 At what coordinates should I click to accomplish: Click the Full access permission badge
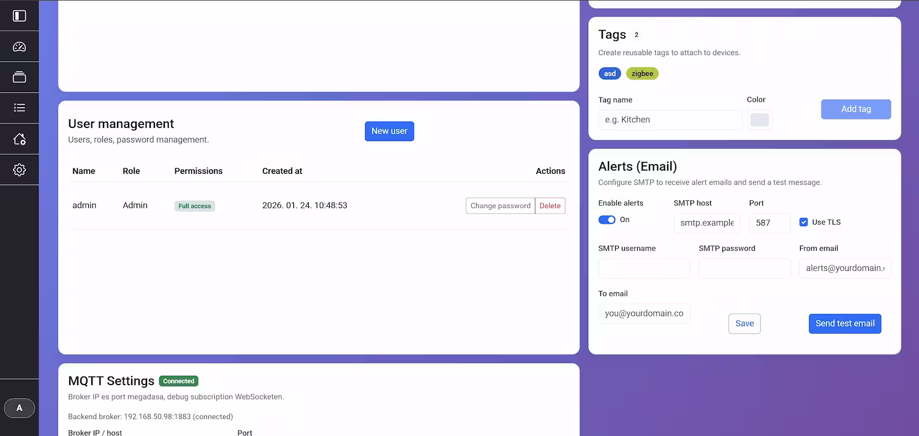195,206
